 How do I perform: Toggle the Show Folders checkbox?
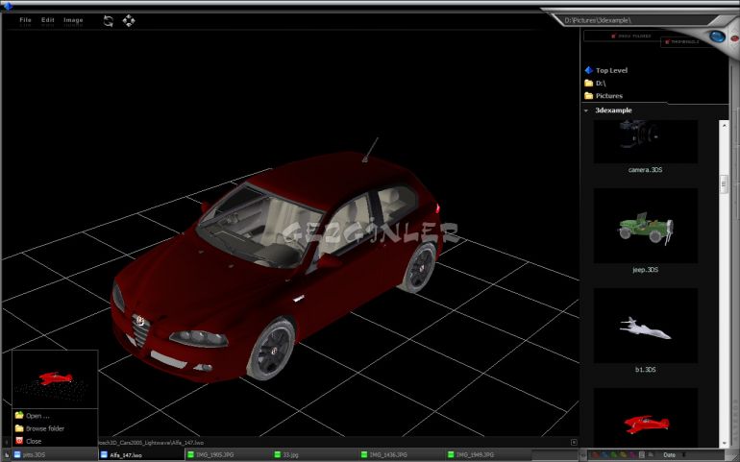613,36
